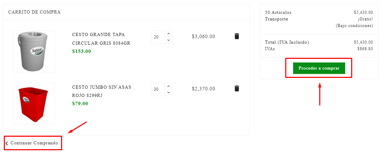Click the $153.00 unit price
Screen dimensions: 389x153
[82, 51]
